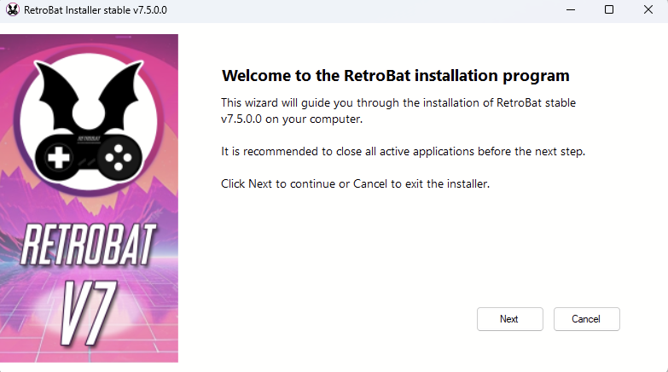Click the 'Welcome to the RetroBat installation program' heading
Viewport: 668px width, 372px height.
[395, 75]
